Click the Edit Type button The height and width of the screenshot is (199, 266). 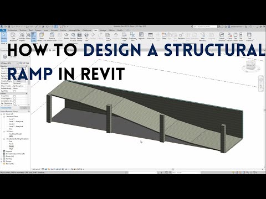coord(24,63)
